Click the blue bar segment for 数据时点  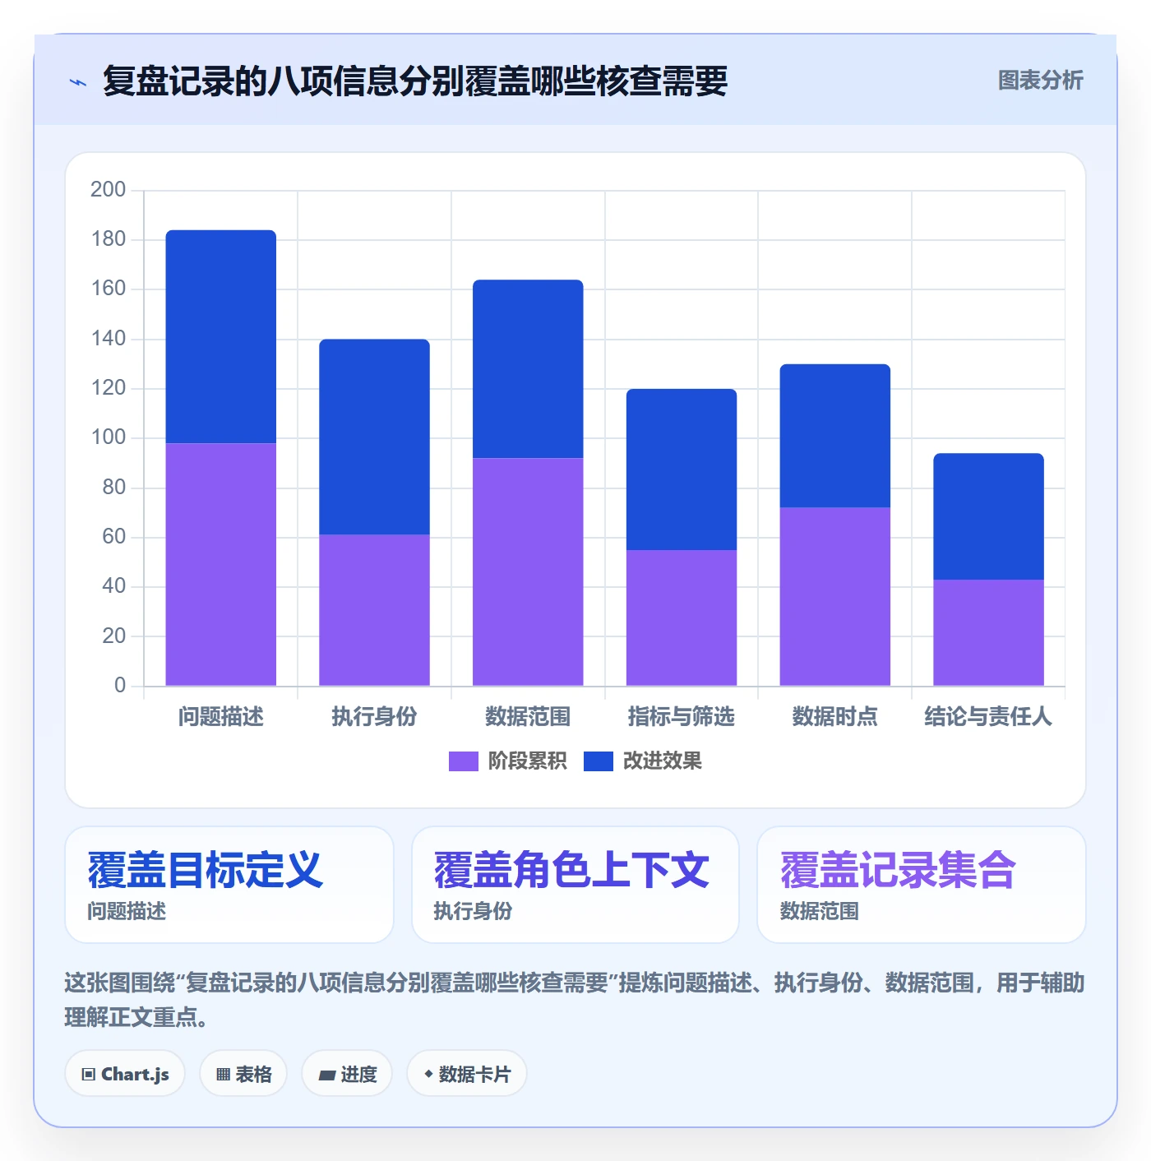point(835,436)
